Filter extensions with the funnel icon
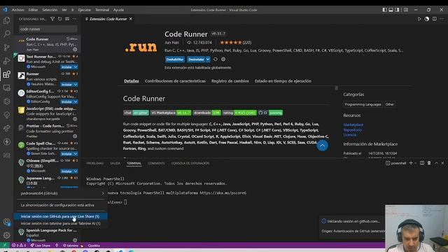This screenshot has width=448, height=252. [x=52, y=19]
